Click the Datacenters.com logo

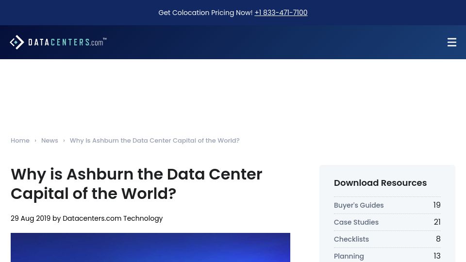[x=58, y=42]
